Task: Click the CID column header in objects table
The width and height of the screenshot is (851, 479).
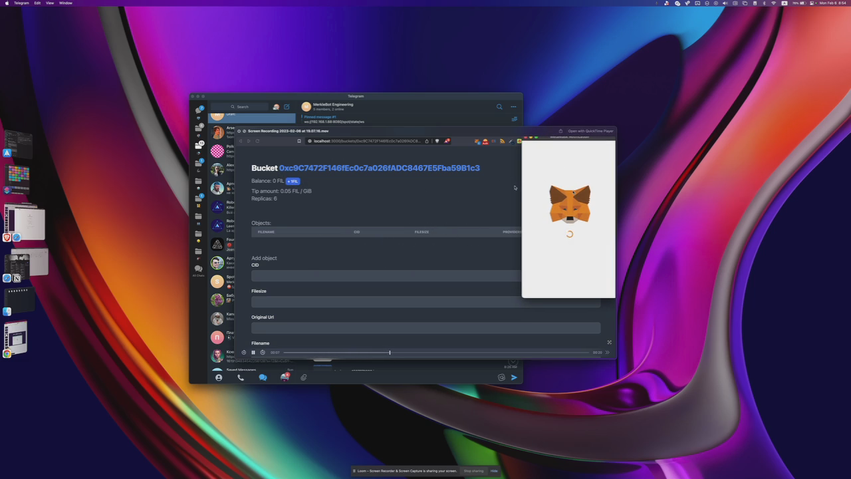Action: click(356, 232)
